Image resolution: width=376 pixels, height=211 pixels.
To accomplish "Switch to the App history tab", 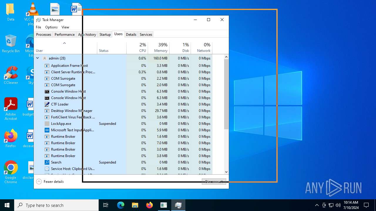I will coord(87,35).
